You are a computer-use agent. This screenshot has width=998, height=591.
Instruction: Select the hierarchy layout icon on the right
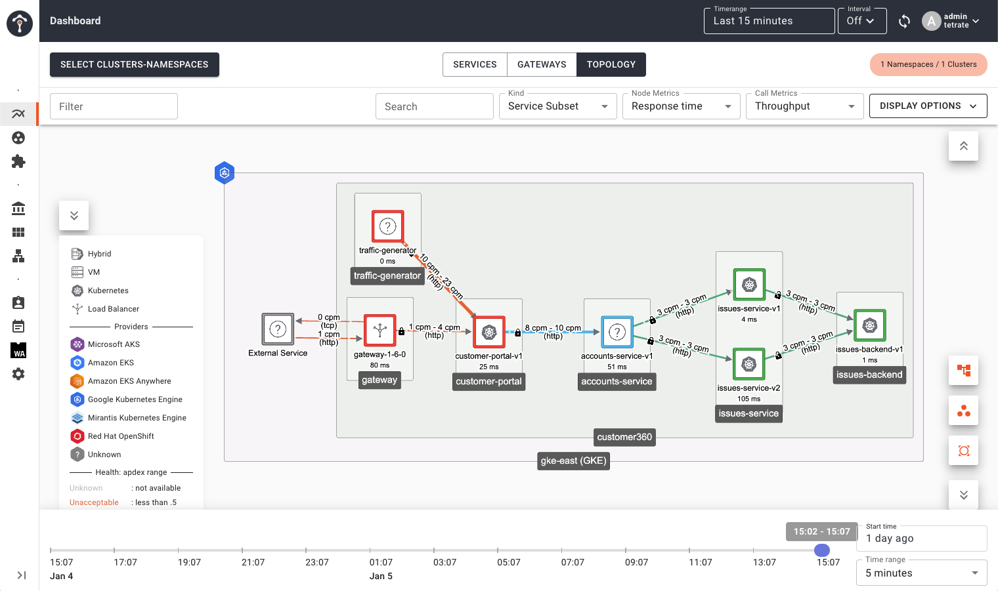(x=963, y=371)
